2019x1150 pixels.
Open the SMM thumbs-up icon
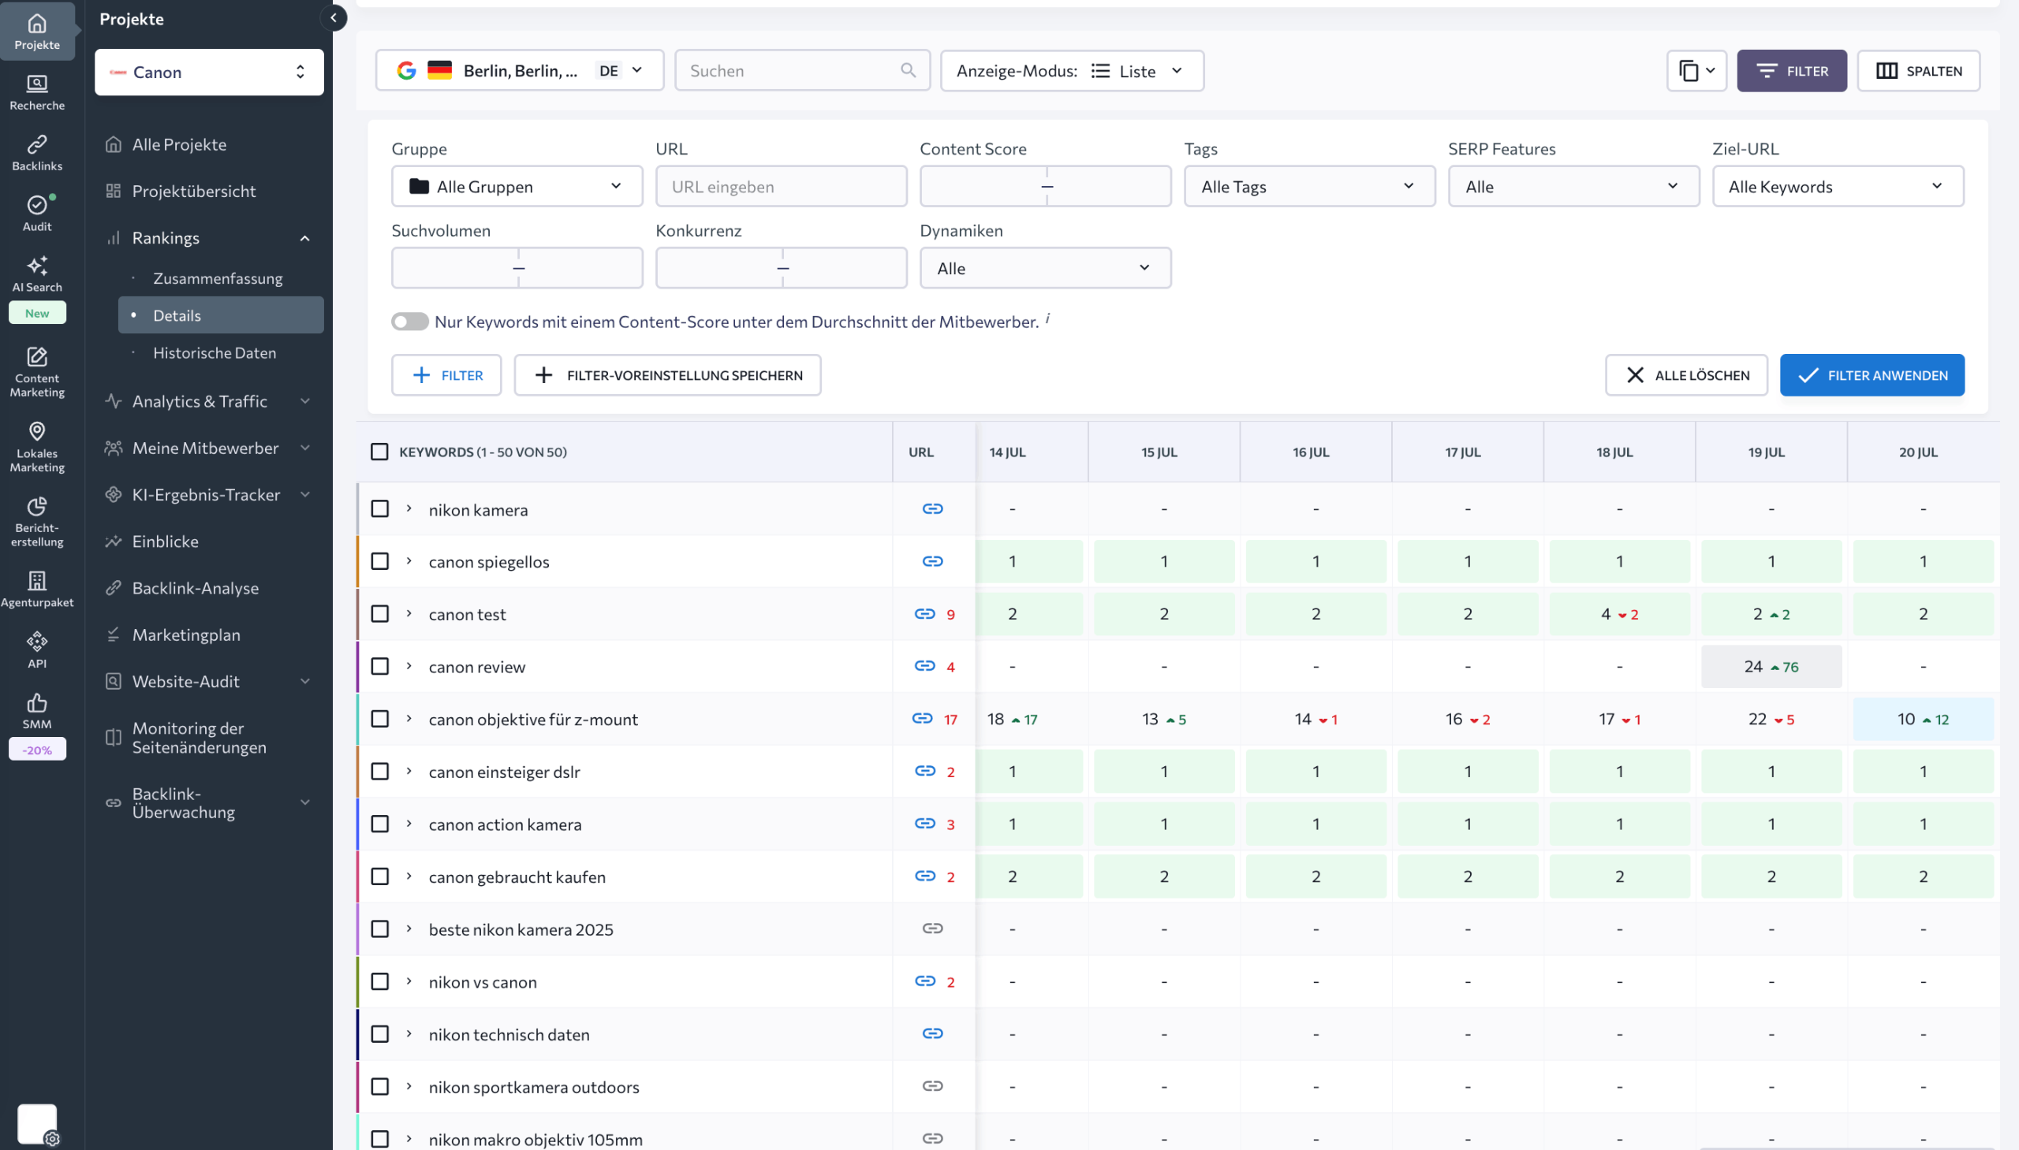[37, 702]
